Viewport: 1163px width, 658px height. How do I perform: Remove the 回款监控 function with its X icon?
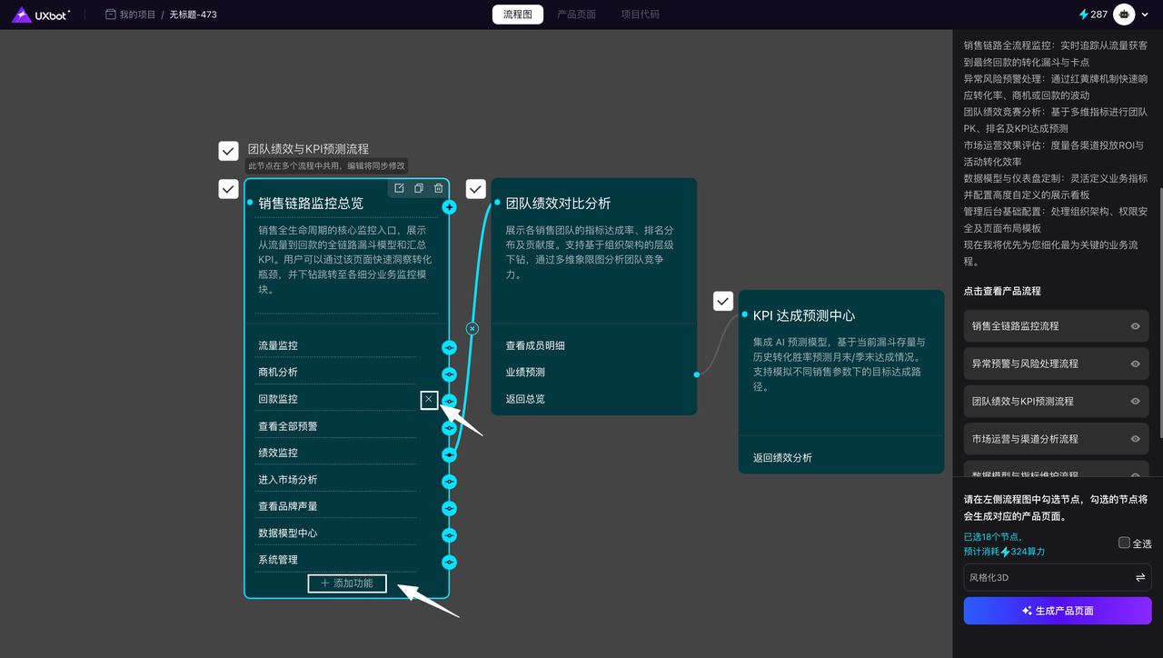(429, 400)
